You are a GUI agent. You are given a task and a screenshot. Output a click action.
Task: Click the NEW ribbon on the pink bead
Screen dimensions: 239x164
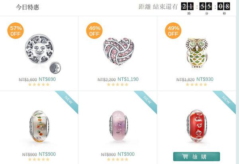[x=146, y=101]
